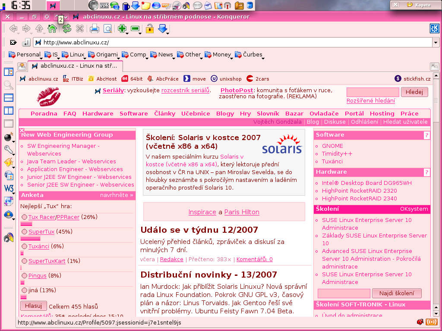Screen dimensions: 442x331
Task: Open the penguin icon at sidebar bottom
Action: pos(9,237)
